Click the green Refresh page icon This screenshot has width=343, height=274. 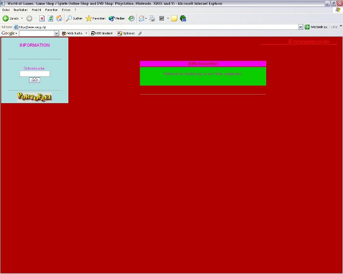pos(50,18)
